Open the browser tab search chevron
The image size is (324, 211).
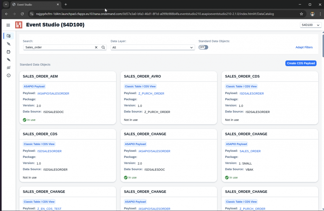pos(6,4)
